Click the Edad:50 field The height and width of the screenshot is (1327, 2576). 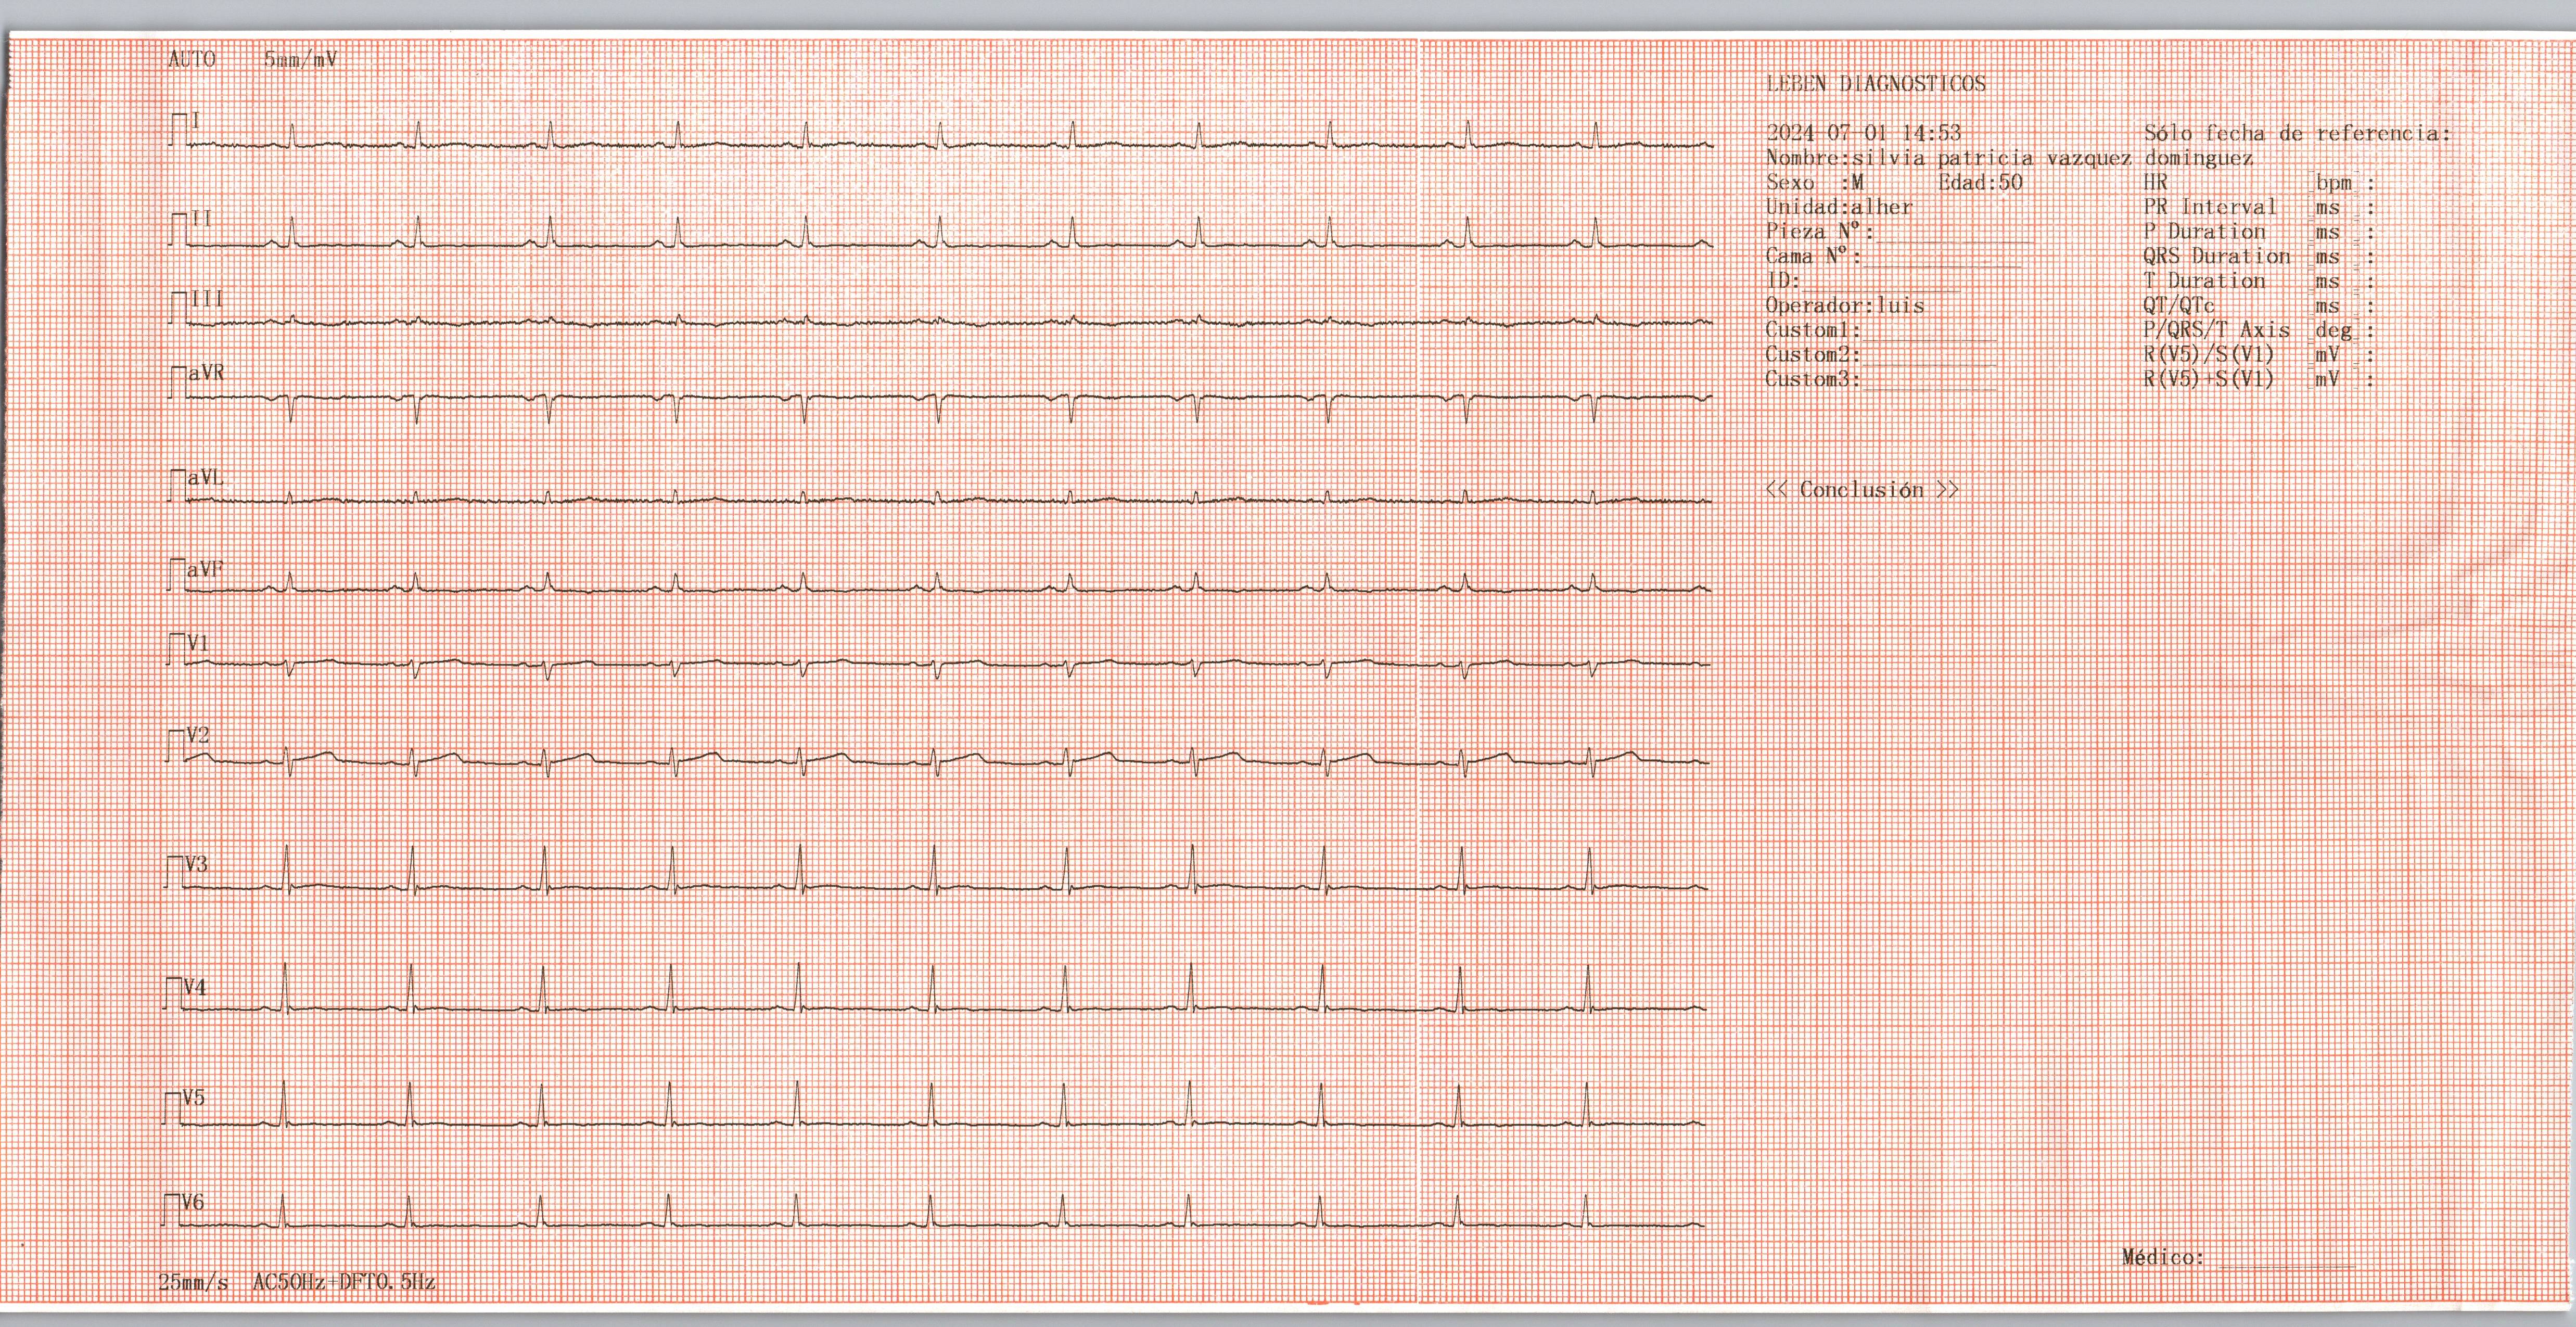1980,182
